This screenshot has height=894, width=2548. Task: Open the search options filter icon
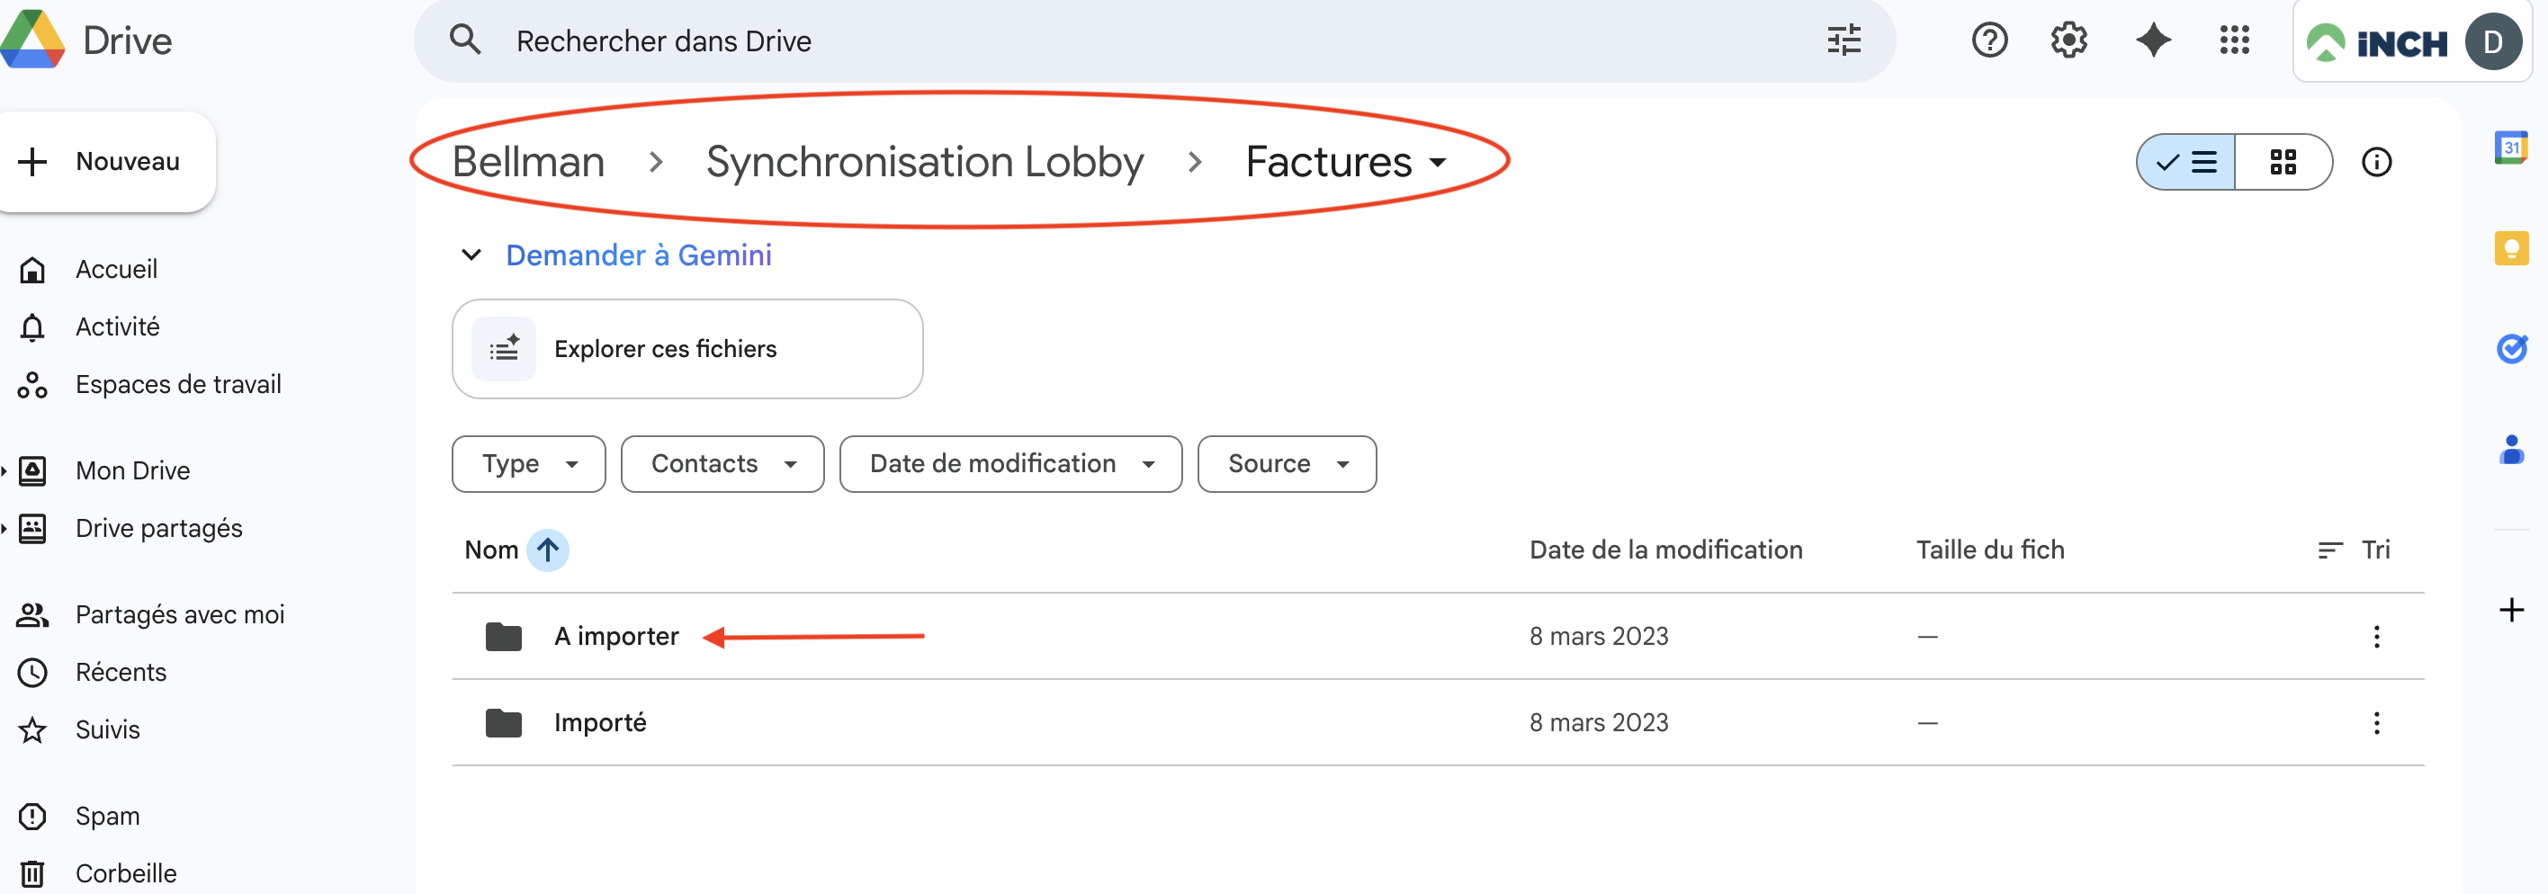(1844, 40)
